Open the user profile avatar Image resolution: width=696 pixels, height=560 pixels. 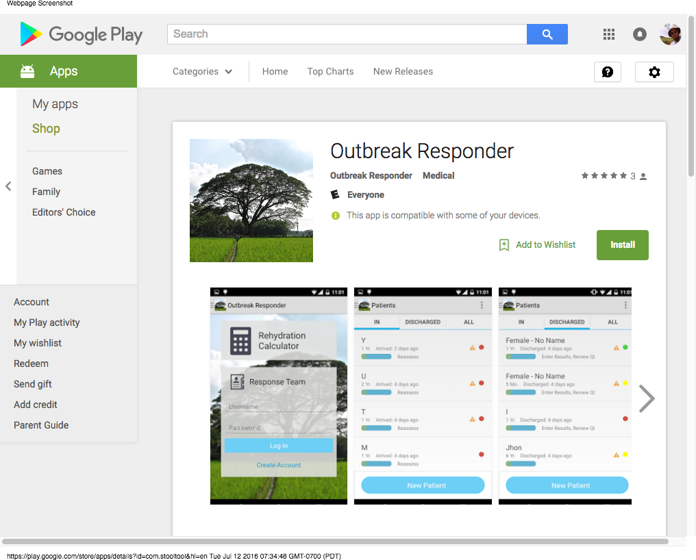[670, 34]
